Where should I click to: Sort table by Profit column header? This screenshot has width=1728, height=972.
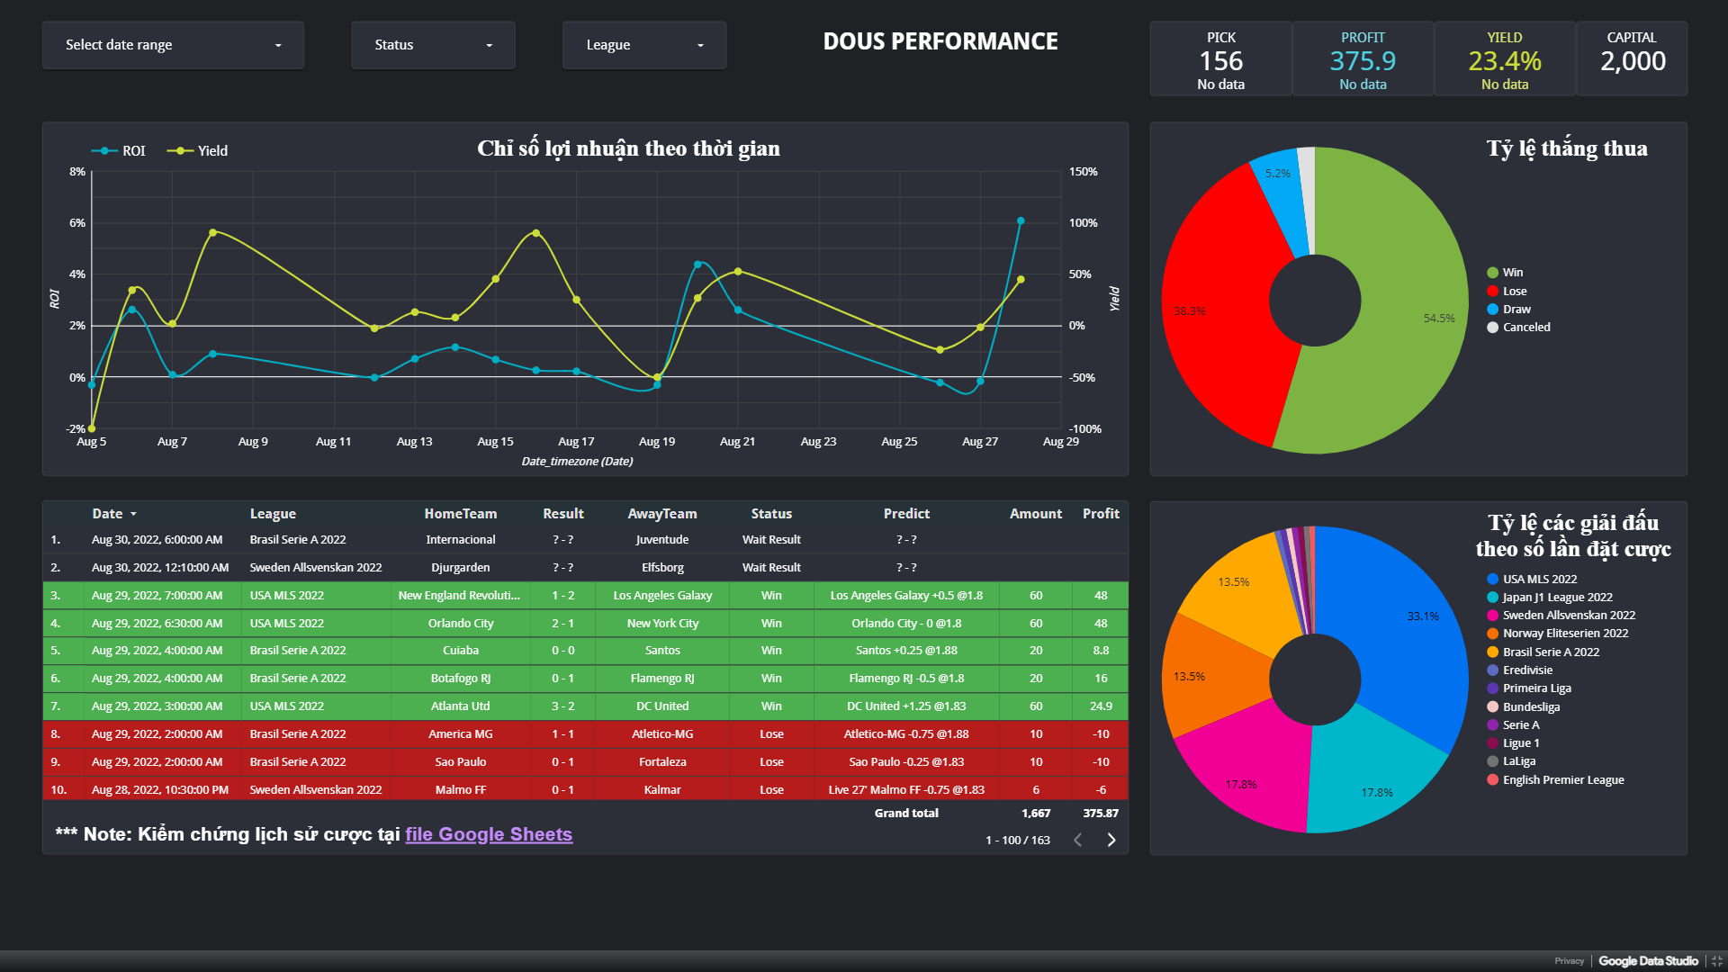(1100, 514)
